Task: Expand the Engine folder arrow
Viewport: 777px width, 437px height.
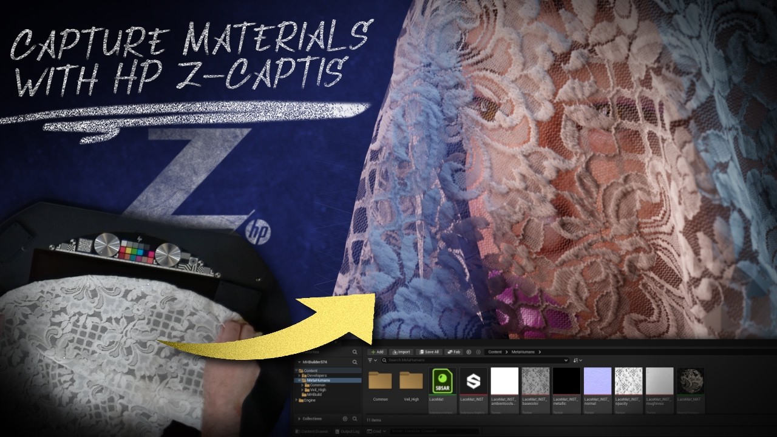Action: (296, 401)
